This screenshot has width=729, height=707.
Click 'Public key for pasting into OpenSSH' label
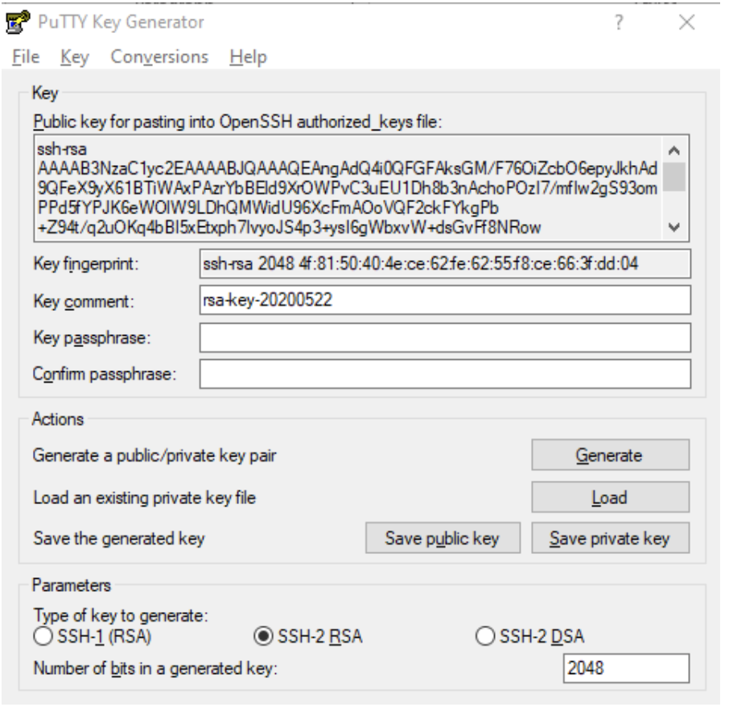237,122
